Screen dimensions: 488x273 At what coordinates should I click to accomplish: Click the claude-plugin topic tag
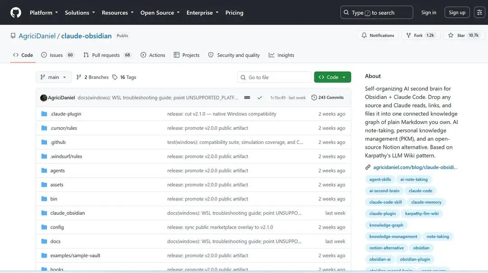point(383,213)
